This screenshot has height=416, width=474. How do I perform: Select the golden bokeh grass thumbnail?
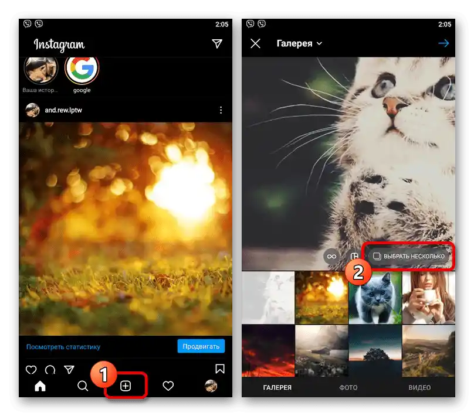321,298
